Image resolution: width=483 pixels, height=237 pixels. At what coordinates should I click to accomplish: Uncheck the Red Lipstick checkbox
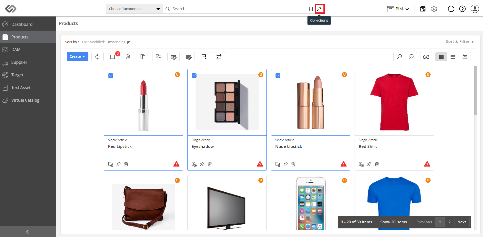click(x=111, y=75)
